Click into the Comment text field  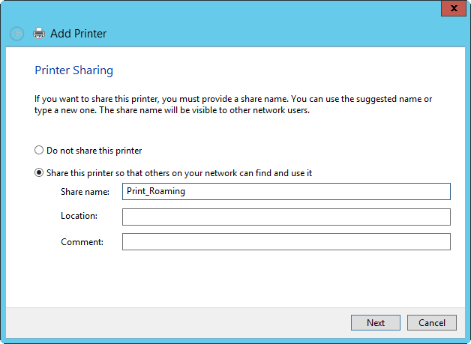click(286, 241)
